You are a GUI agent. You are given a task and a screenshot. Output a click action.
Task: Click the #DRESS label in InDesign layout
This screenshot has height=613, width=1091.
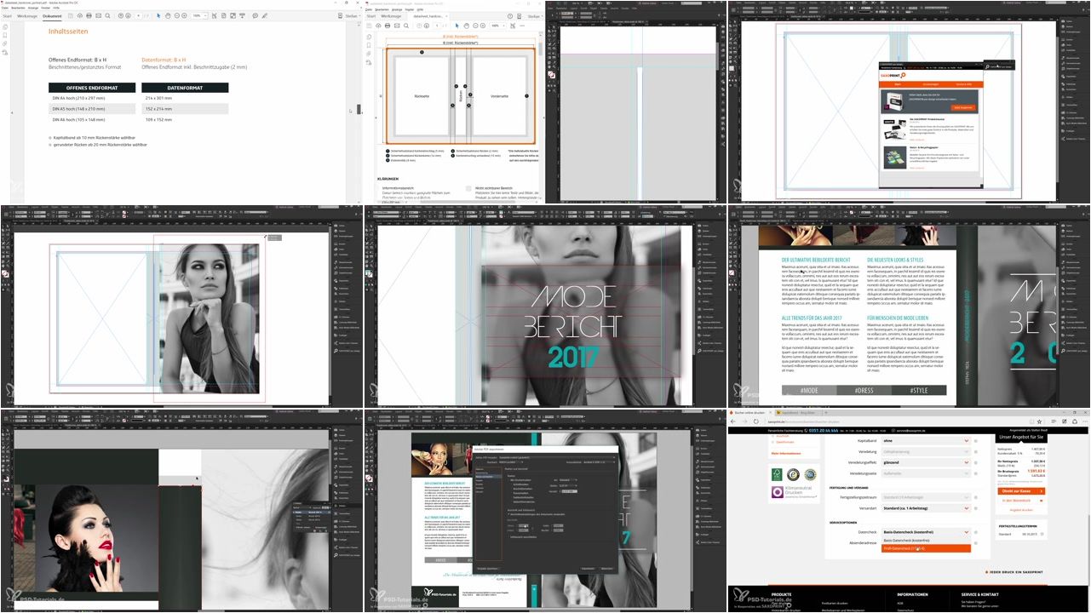pyautogui.click(x=864, y=390)
